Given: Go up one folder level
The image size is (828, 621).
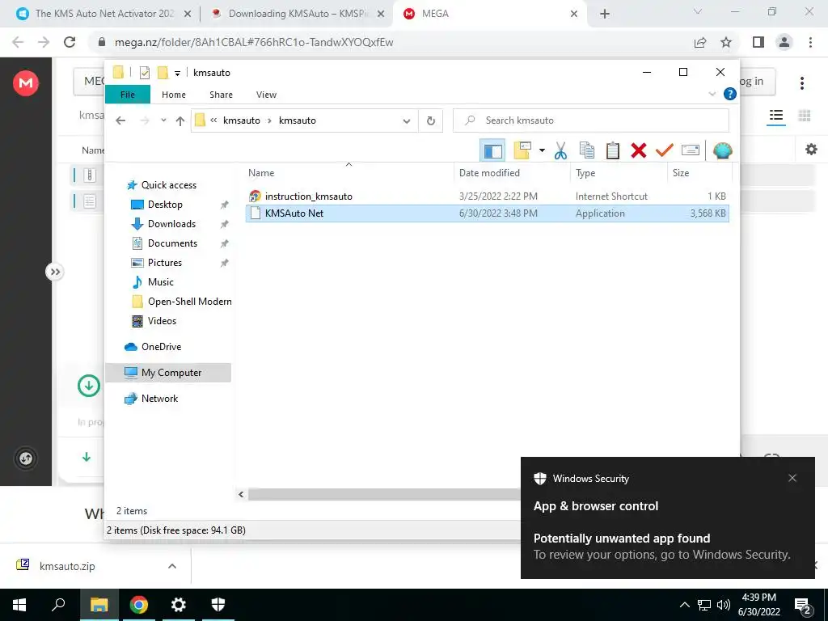Looking at the screenshot, I should [180, 121].
